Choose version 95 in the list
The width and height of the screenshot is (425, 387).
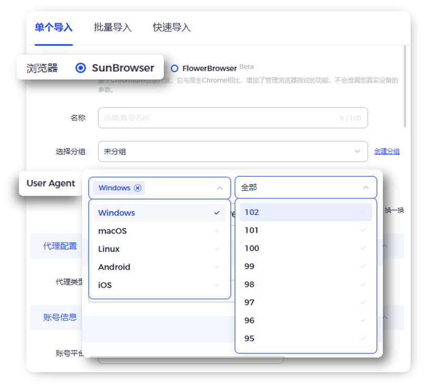[x=306, y=338]
